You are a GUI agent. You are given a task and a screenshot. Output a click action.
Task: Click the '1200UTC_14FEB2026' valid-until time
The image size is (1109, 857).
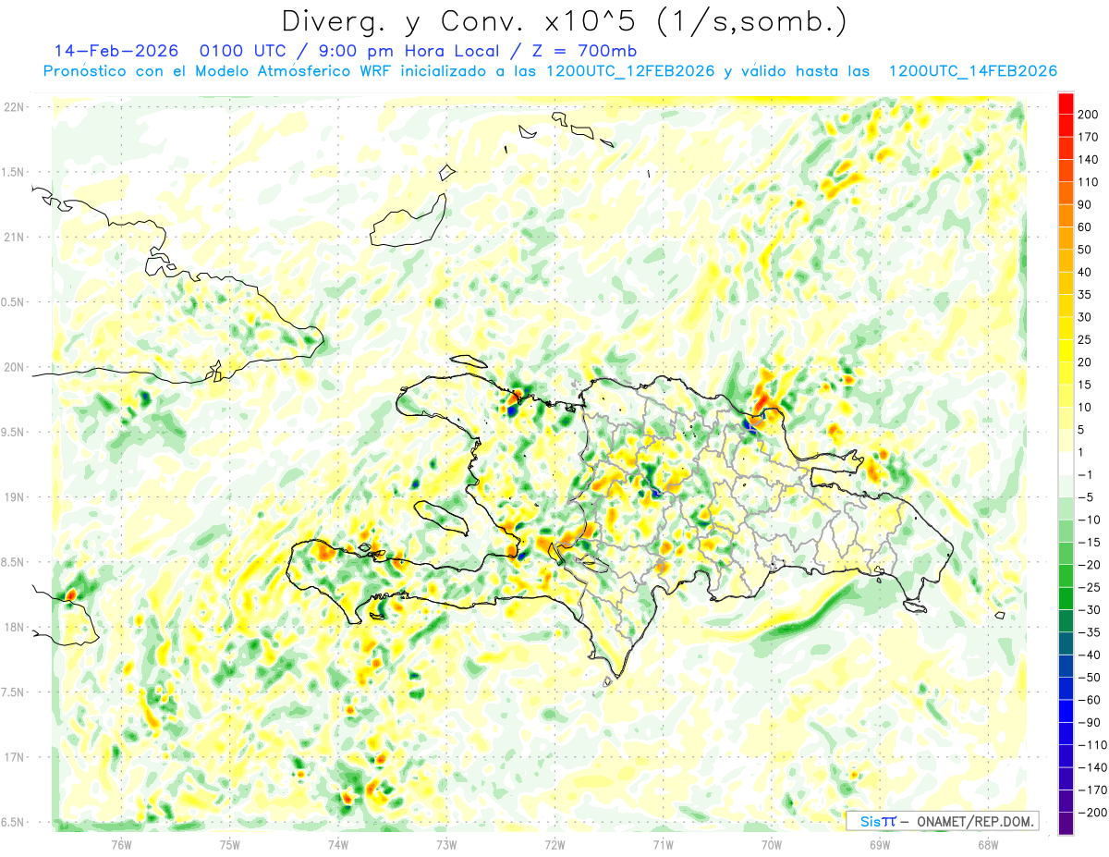click(973, 71)
